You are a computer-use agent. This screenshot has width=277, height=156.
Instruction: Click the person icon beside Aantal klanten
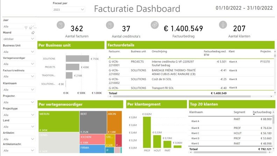point(223,25)
